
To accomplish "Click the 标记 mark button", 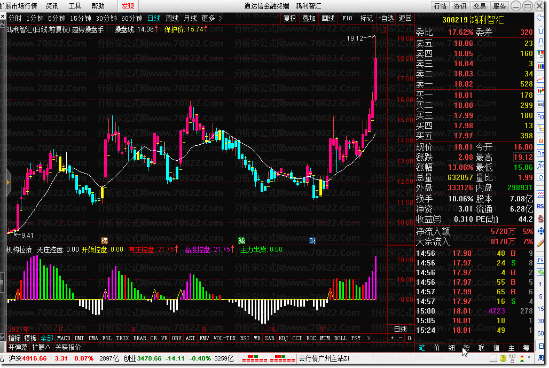I will [x=366, y=18].
